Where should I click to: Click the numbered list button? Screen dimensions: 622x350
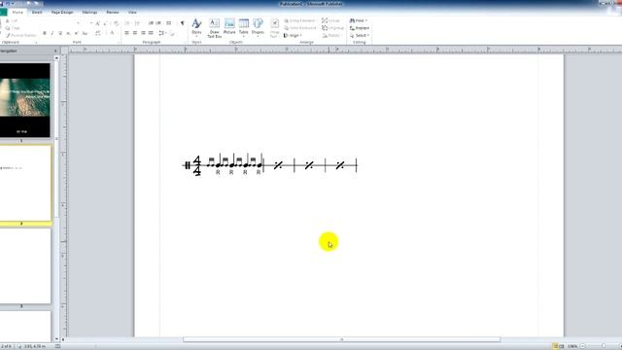(136, 23)
